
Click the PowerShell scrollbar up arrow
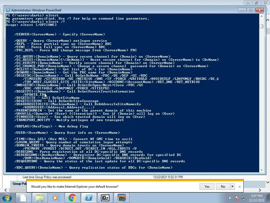click(262, 16)
